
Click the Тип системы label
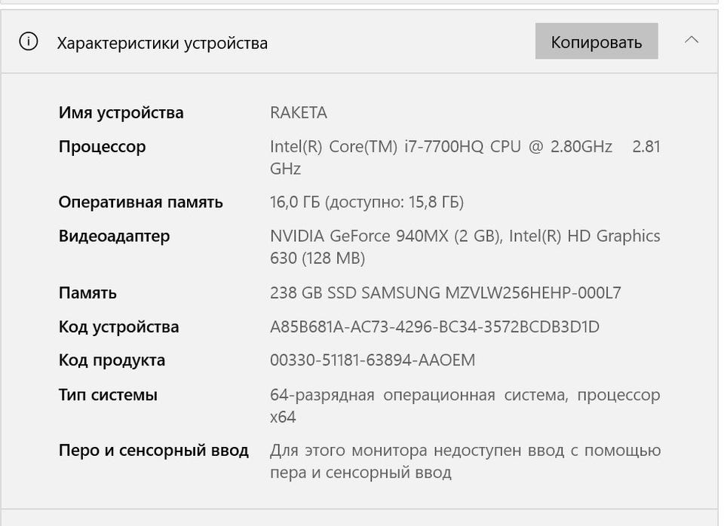(x=108, y=395)
